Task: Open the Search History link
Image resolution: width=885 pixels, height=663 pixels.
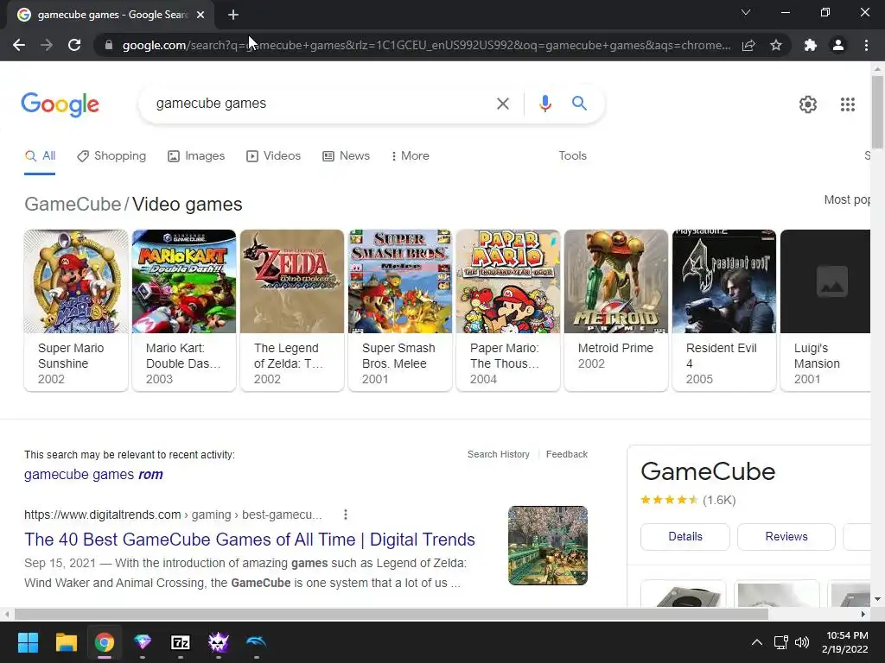Action: click(499, 454)
